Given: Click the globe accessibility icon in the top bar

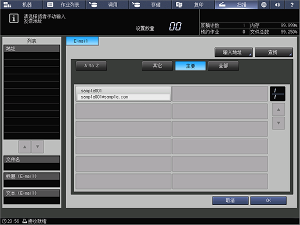Looking at the screenshot, I should [x=264, y=5].
